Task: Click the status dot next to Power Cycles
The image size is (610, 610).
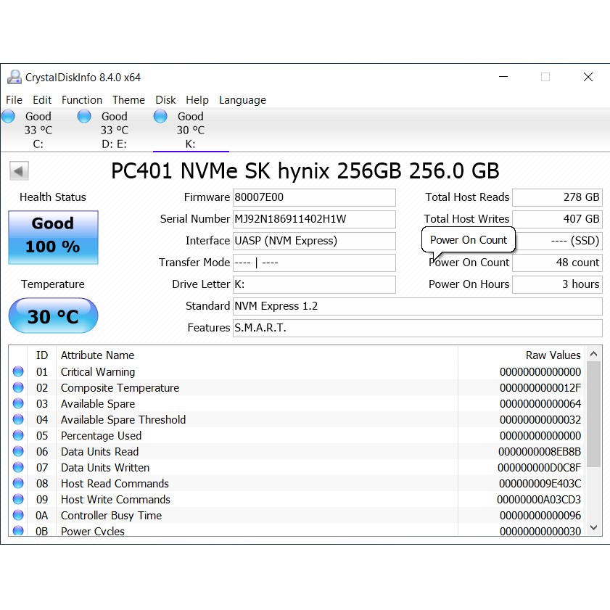Action: pos(17,531)
